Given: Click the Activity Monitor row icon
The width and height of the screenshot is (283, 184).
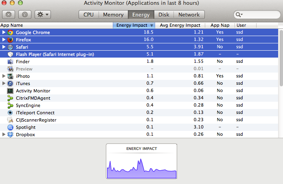Looking at the screenshot, I should (10, 91).
